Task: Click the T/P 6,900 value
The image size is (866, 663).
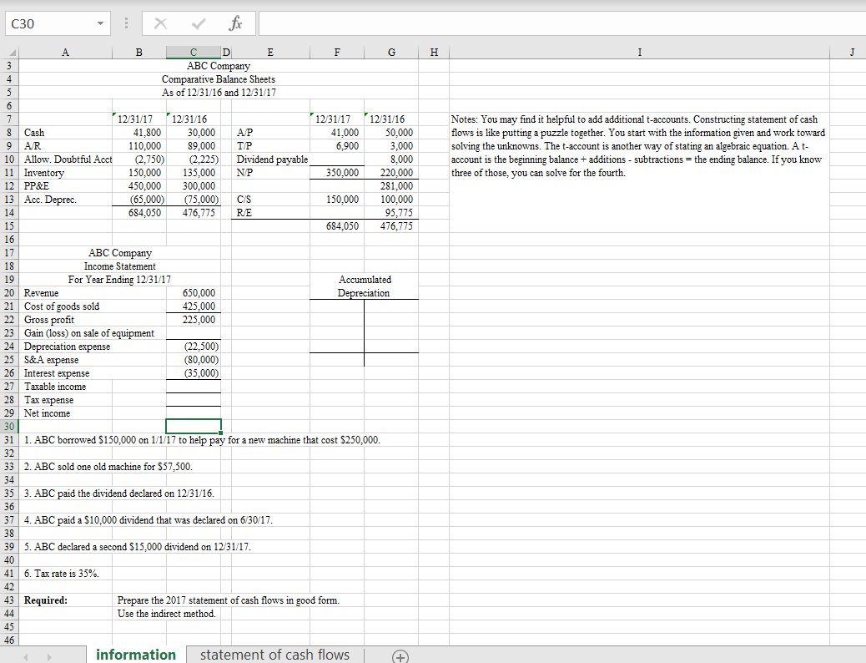Action: [x=337, y=146]
